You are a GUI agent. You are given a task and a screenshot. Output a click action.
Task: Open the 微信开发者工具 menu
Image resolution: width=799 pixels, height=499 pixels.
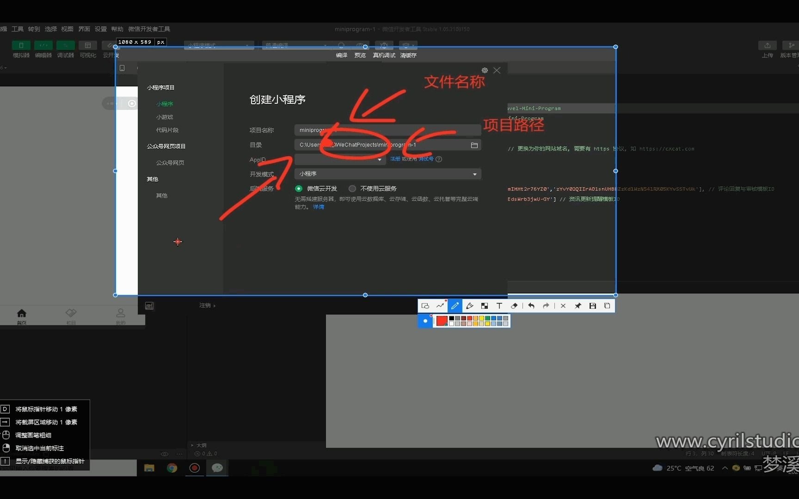(x=149, y=29)
